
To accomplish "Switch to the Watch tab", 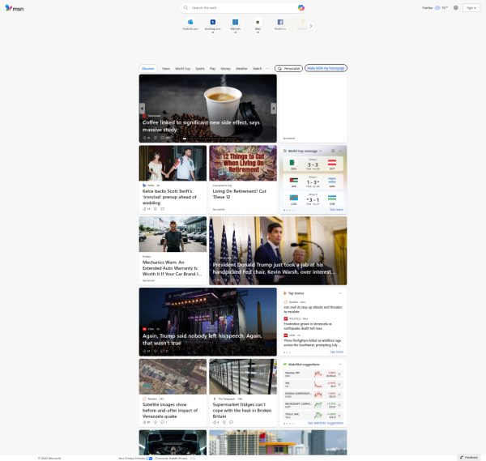I will 258,69.
